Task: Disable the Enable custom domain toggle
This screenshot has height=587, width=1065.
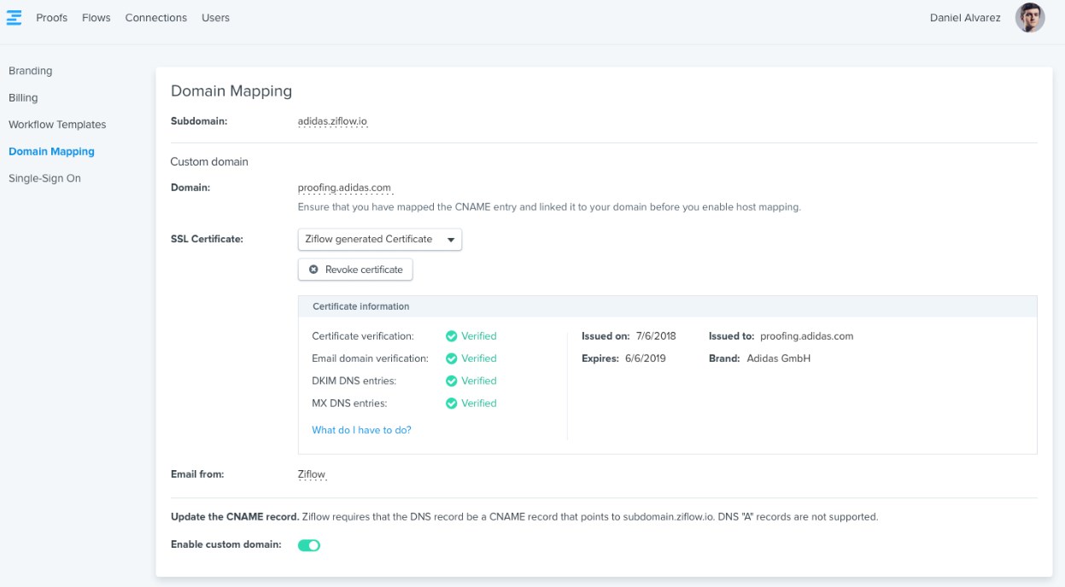Action: click(308, 545)
